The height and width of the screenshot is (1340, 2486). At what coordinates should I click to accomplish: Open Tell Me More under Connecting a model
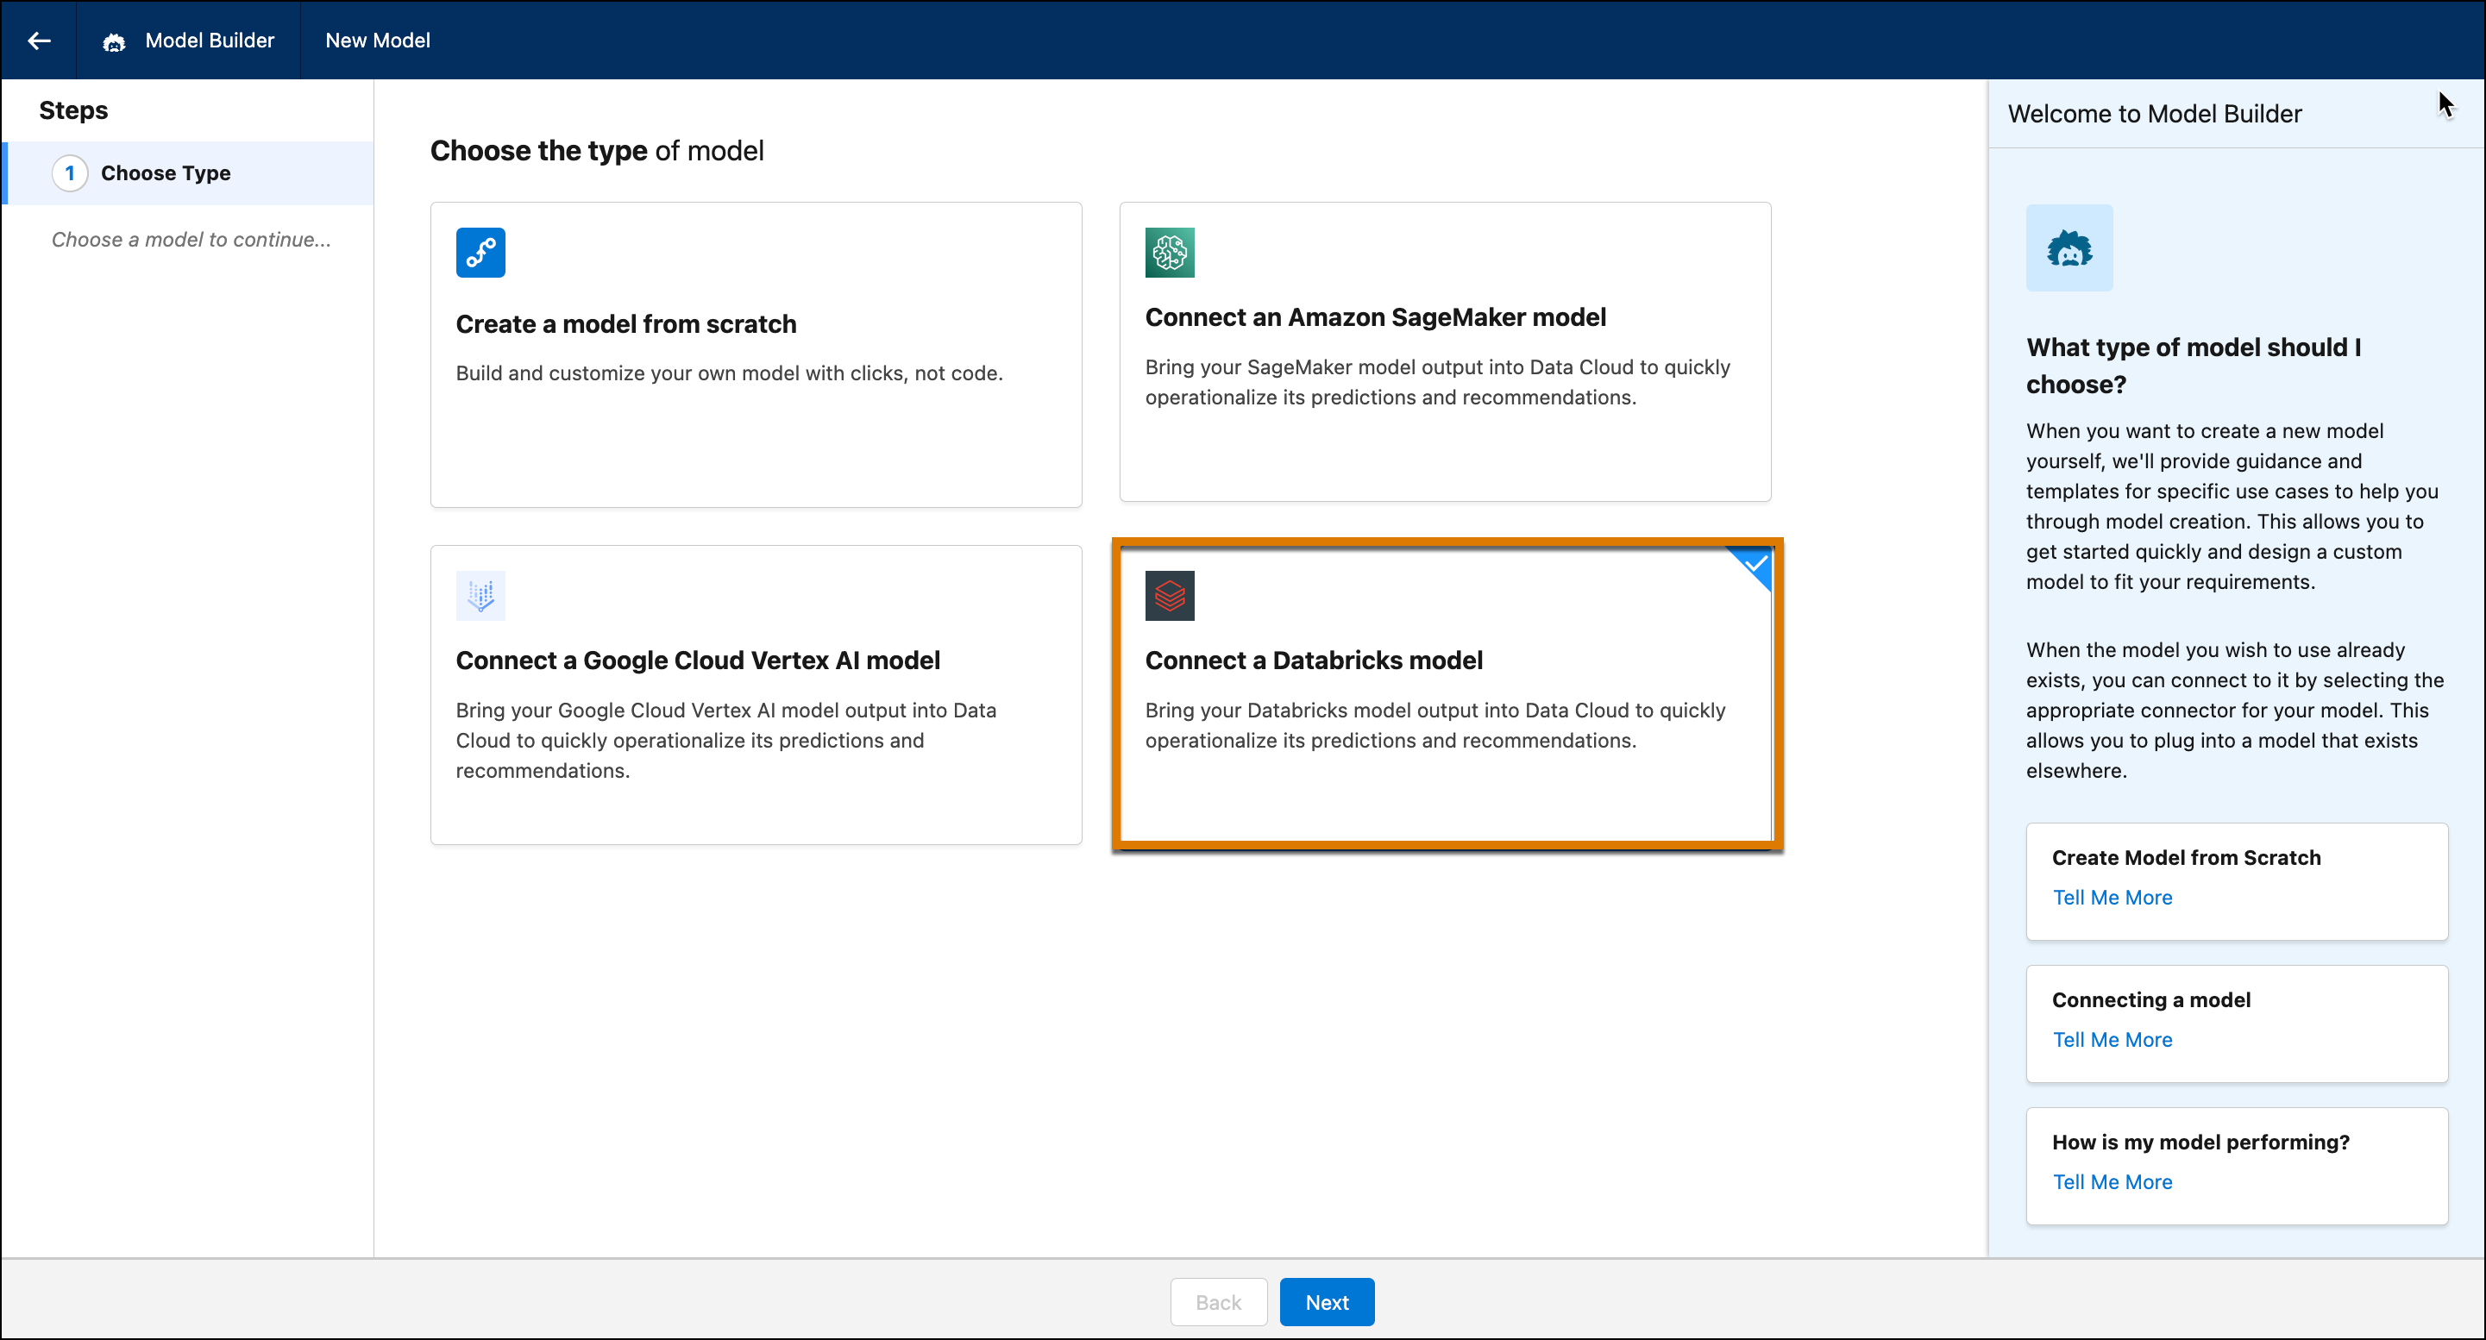pyautogui.click(x=2112, y=1039)
